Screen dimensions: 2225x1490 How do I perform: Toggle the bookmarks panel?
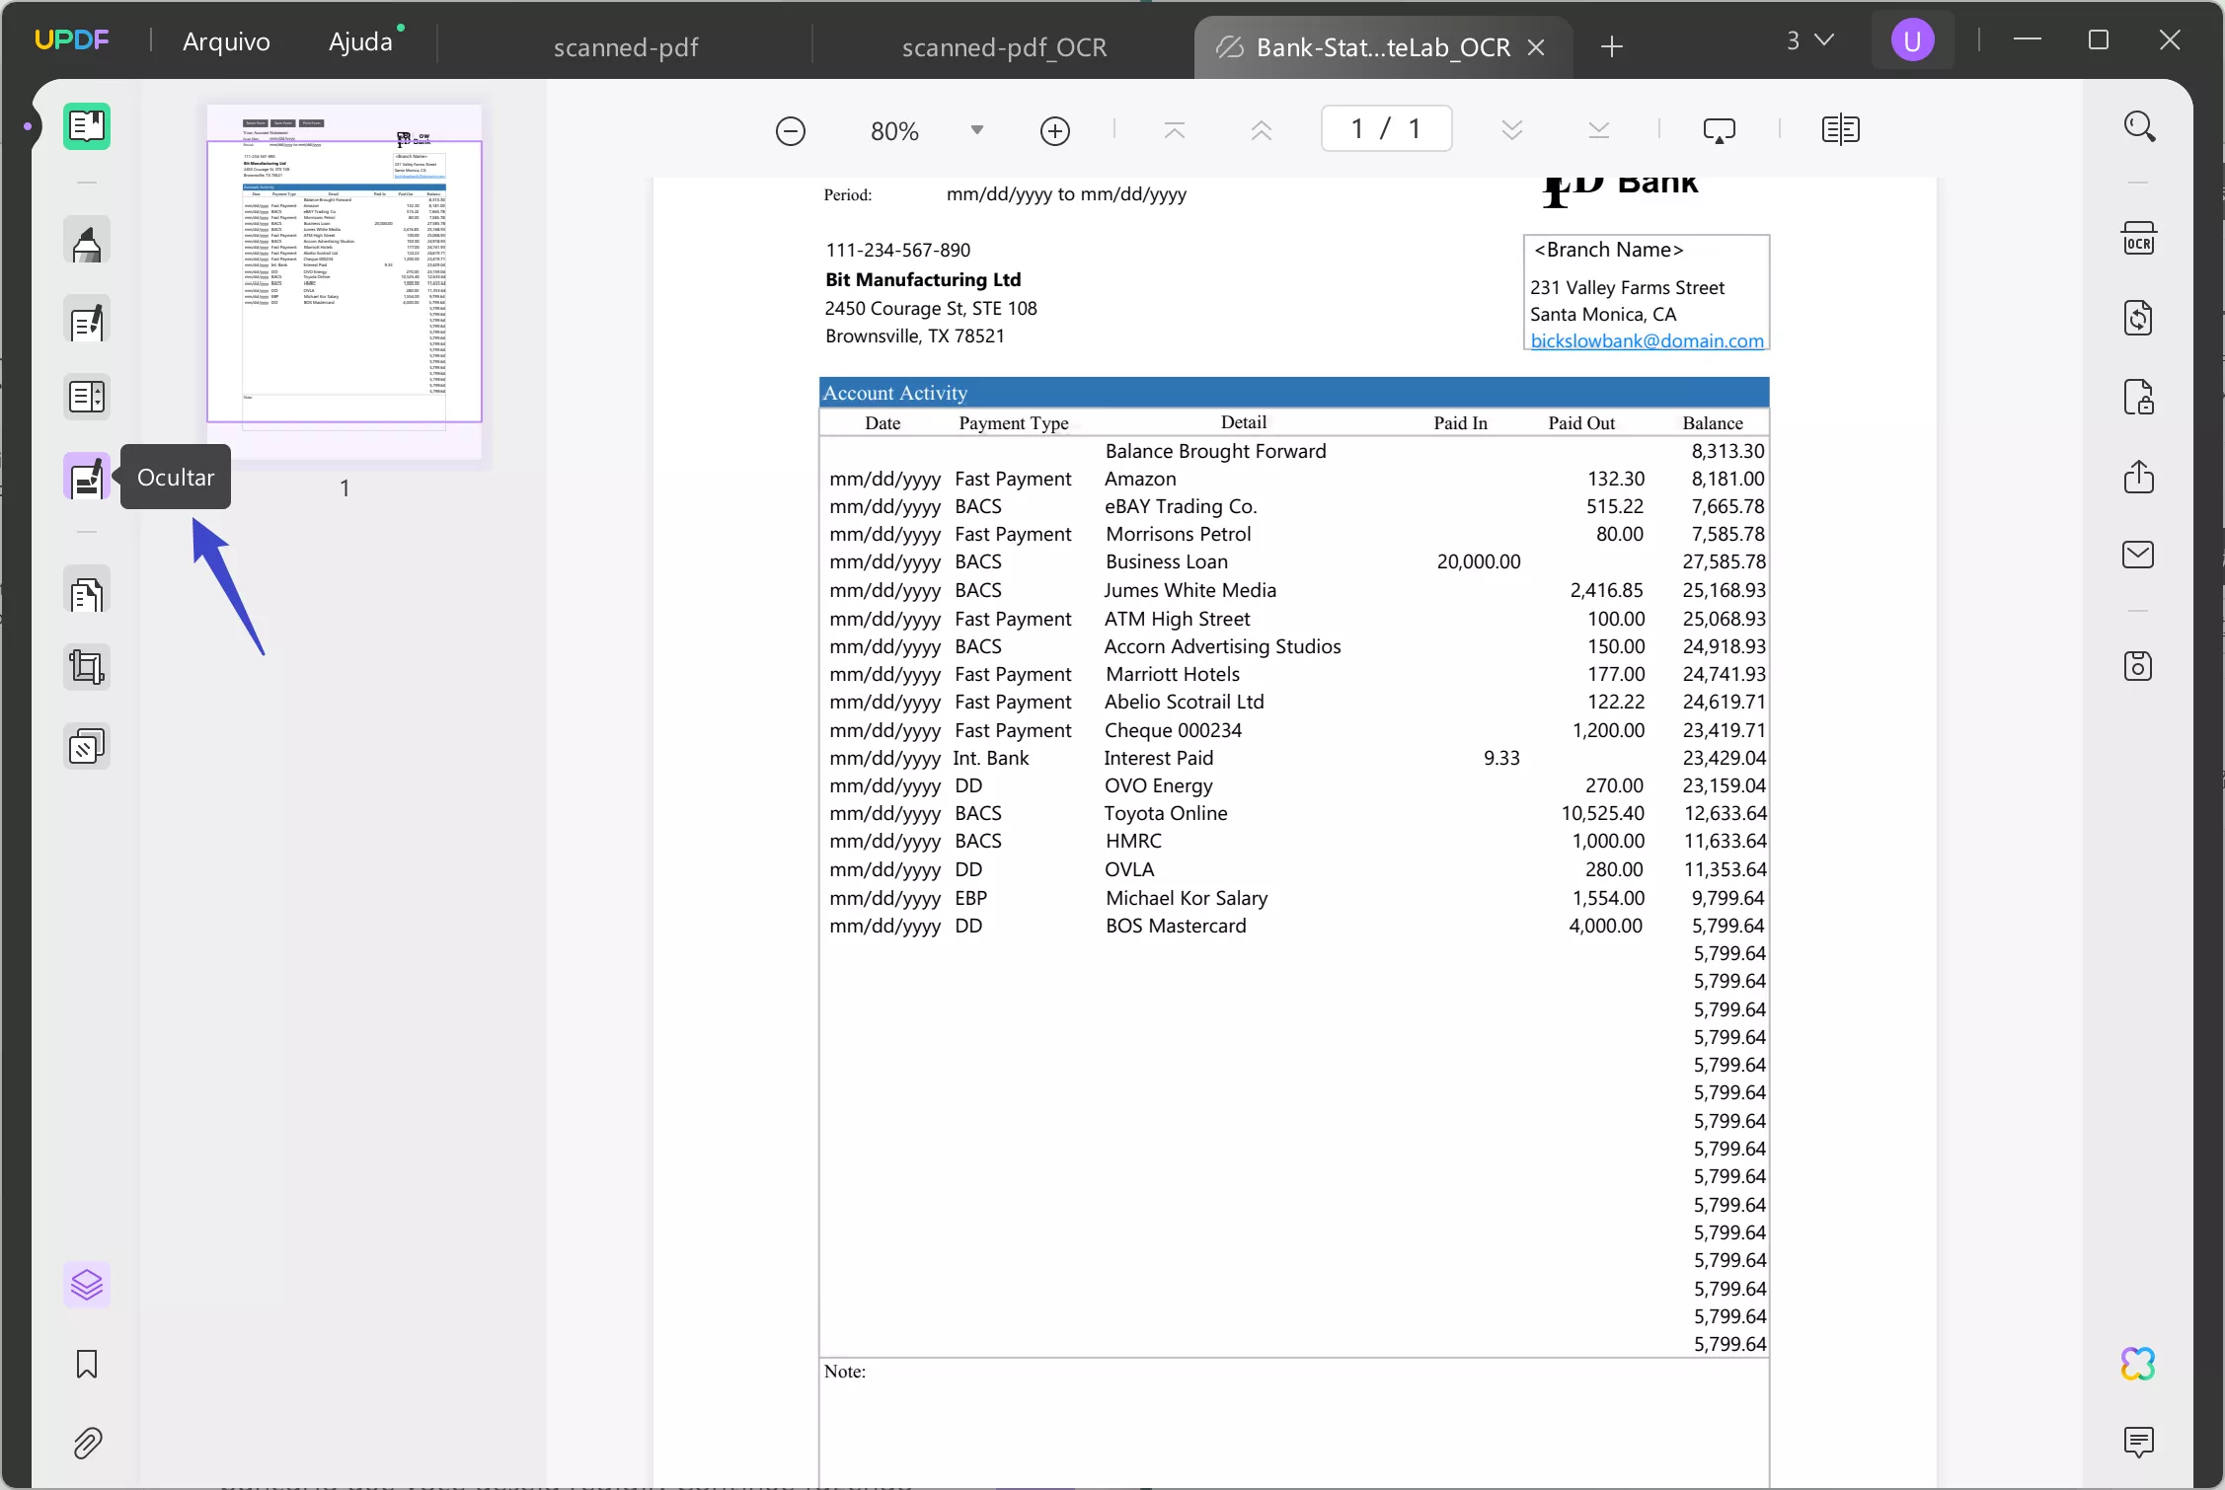pos(86,1364)
